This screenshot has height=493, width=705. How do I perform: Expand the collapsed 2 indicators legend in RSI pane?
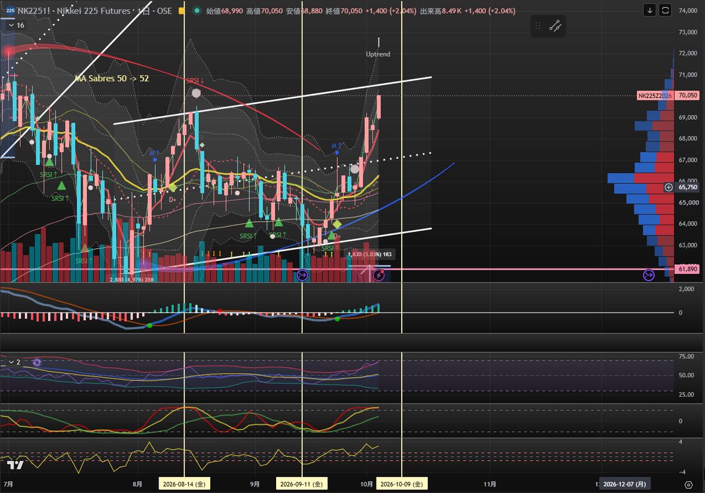point(14,362)
